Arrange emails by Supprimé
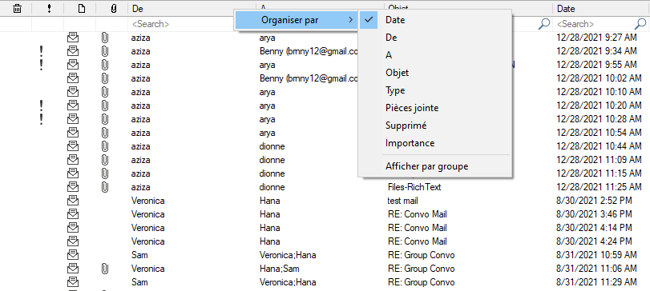 435,126
